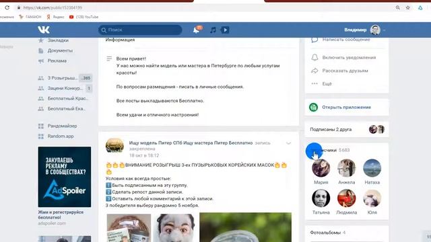Open Закладки in the left menu
Image resolution: width=431 pixels, height=242 pixels.
click(x=58, y=40)
